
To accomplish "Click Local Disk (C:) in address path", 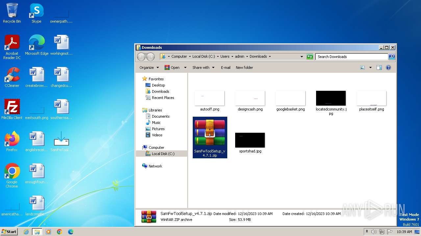I will pos(204,57).
